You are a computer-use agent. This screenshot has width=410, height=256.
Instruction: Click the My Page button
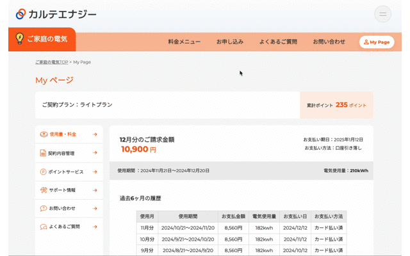(377, 42)
